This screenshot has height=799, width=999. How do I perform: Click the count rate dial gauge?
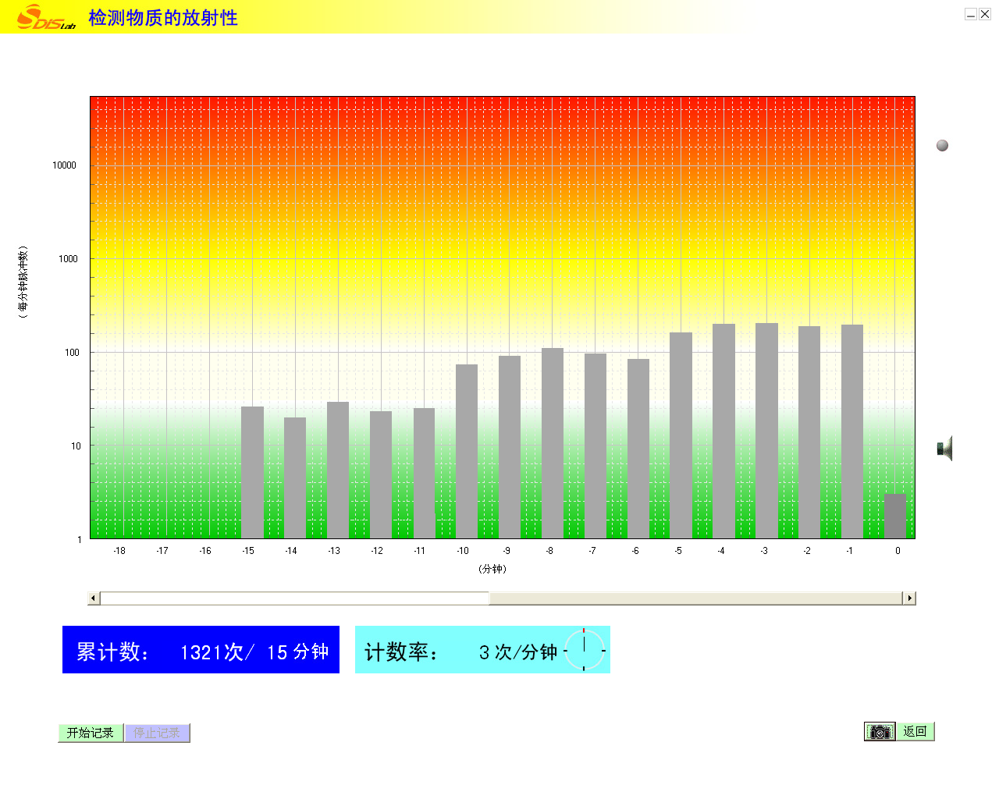pyautogui.click(x=584, y=650)
